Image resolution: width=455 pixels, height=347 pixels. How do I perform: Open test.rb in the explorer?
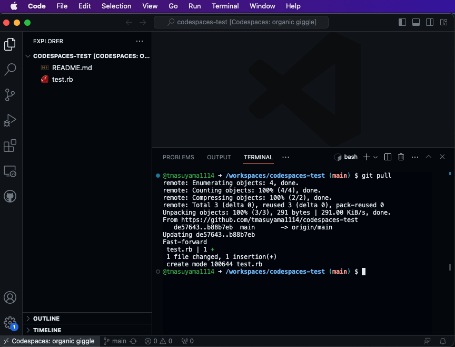pos(62,79)
